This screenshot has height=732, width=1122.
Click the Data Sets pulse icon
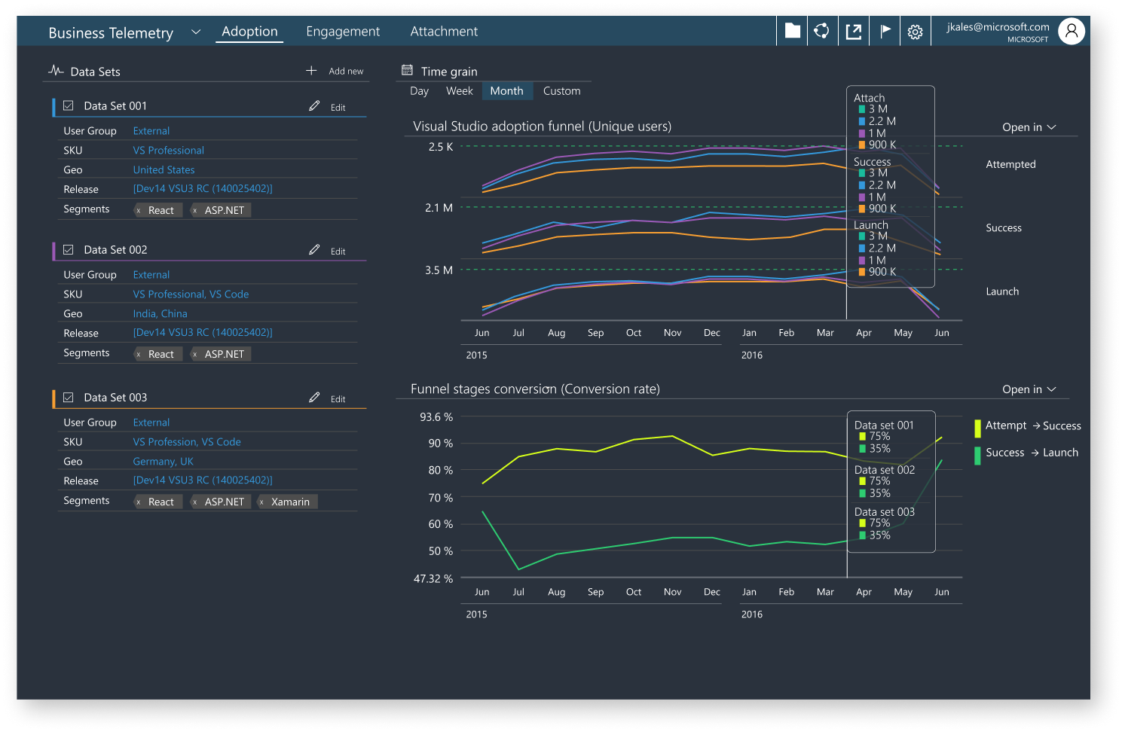click(56, 71)
